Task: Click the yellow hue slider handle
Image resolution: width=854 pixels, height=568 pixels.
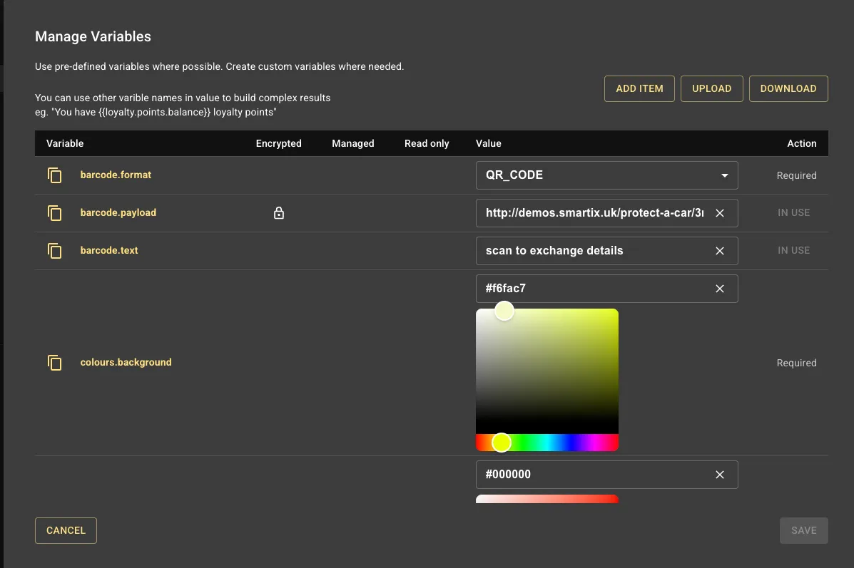Action: pos(501,443)
